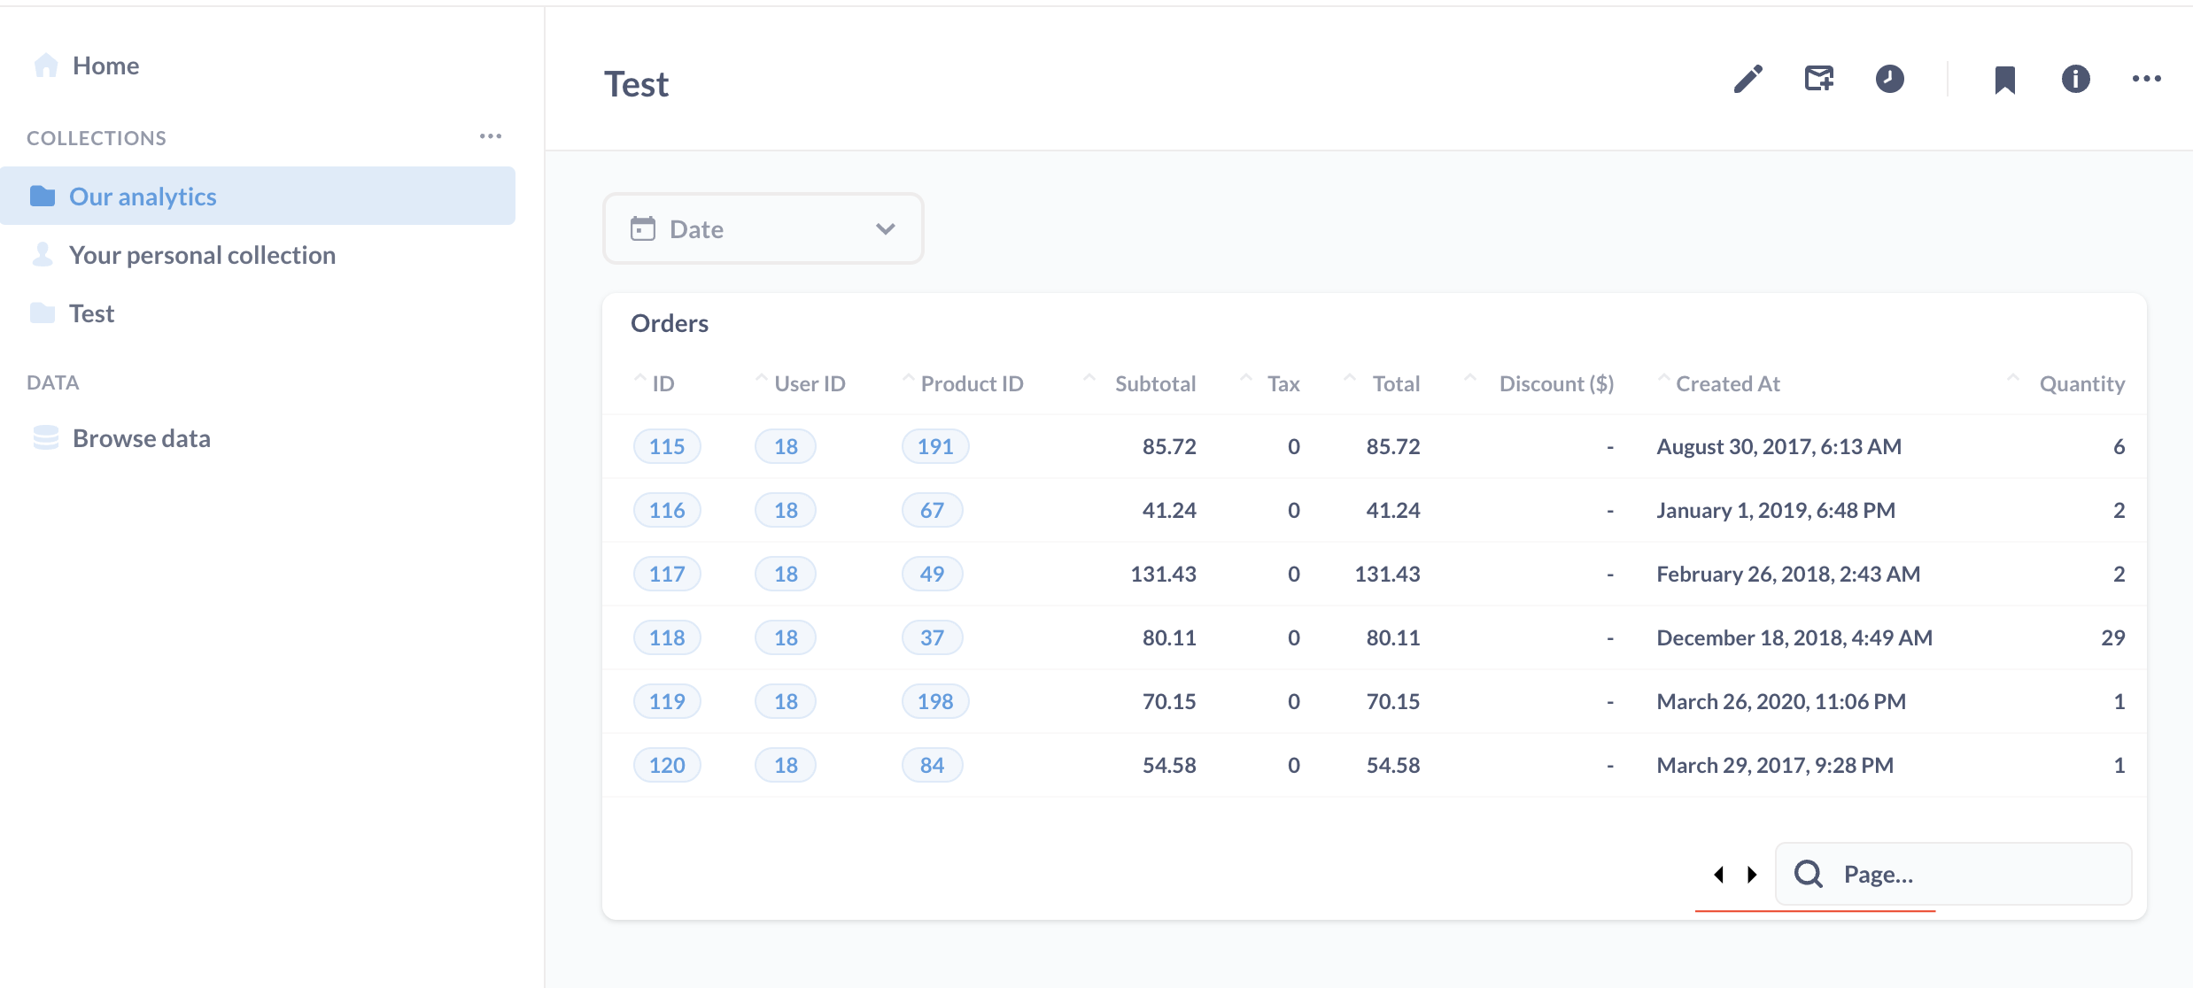The height and width of the screenshot is (988, 2193).
Task: Sort the table by Quantity column
Action: [x=2081, y=383]
